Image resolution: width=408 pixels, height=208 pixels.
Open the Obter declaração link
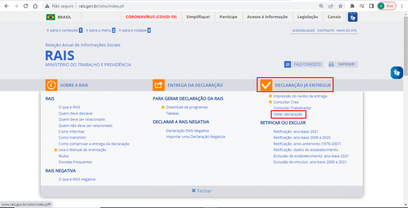pyautogui.click(x=288, y=114)
